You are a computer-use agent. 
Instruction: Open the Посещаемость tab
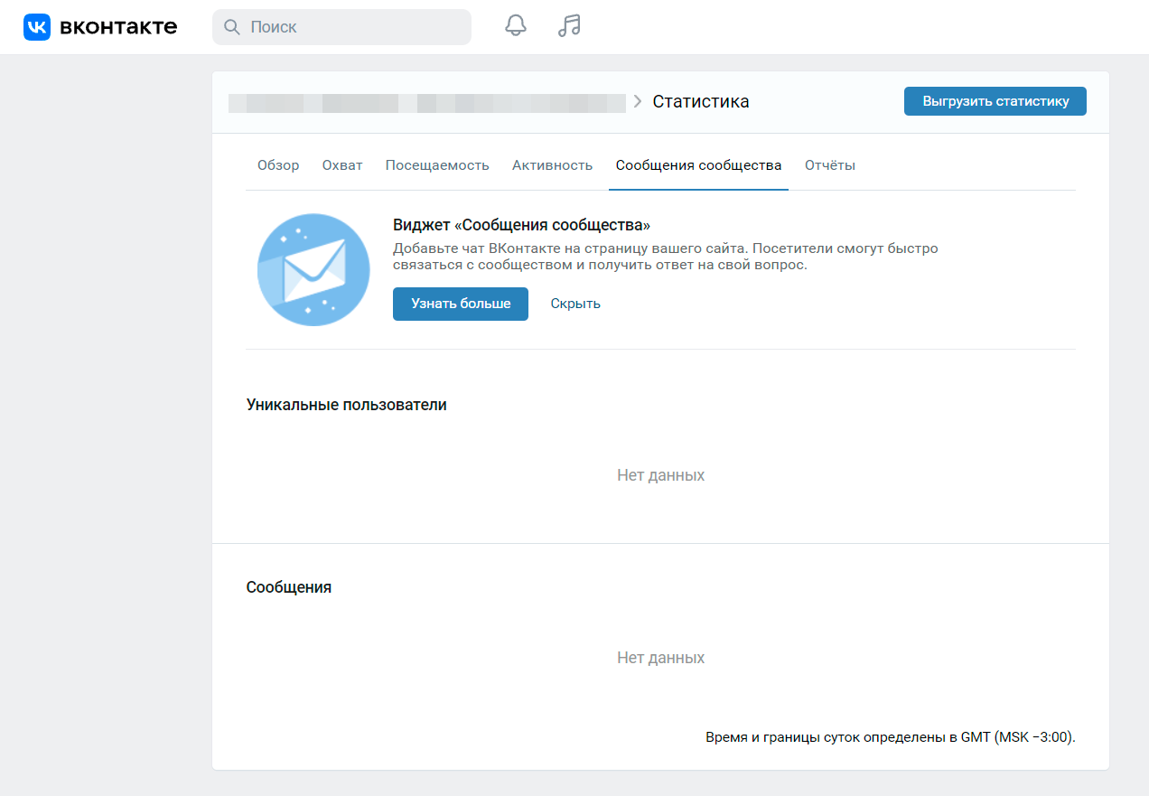(437, 165)
